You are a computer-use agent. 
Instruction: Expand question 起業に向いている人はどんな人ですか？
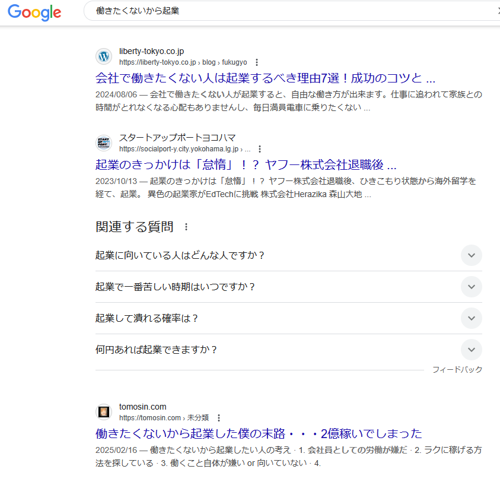289,255
